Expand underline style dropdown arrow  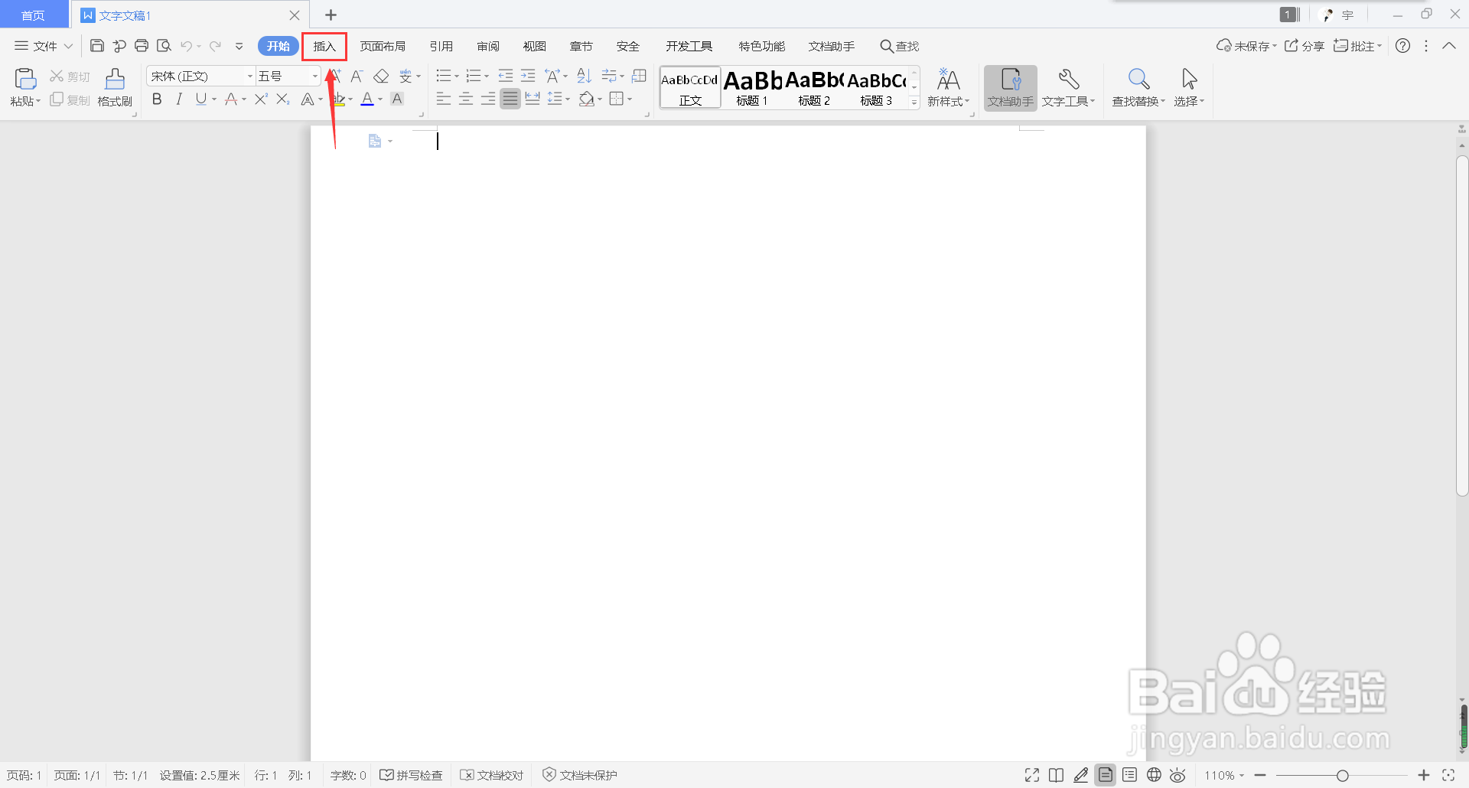(214, 99)
